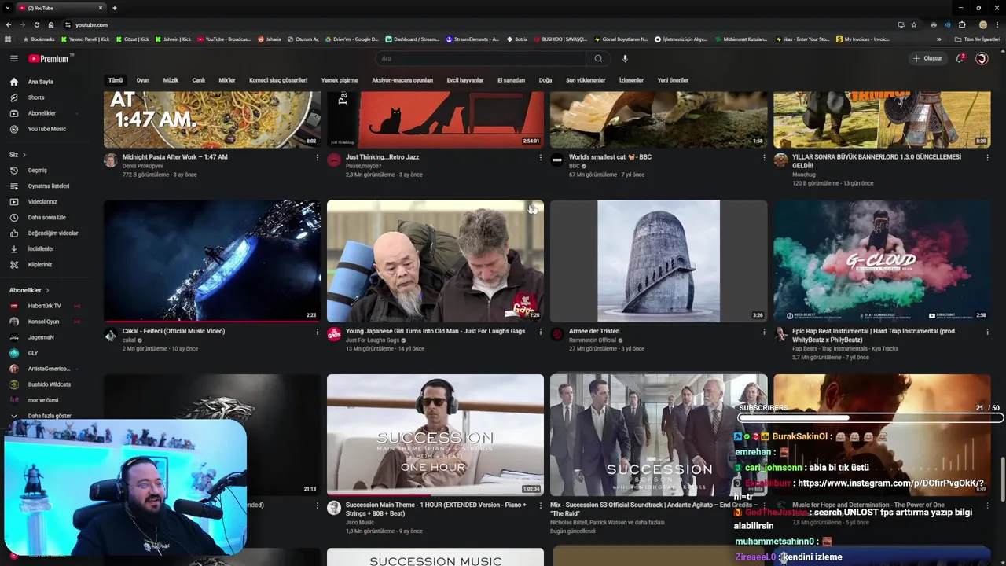Open İndirilenler in the sidebar
The width and height of the screenshot is (1006, 566).
(x=41, y=249)
